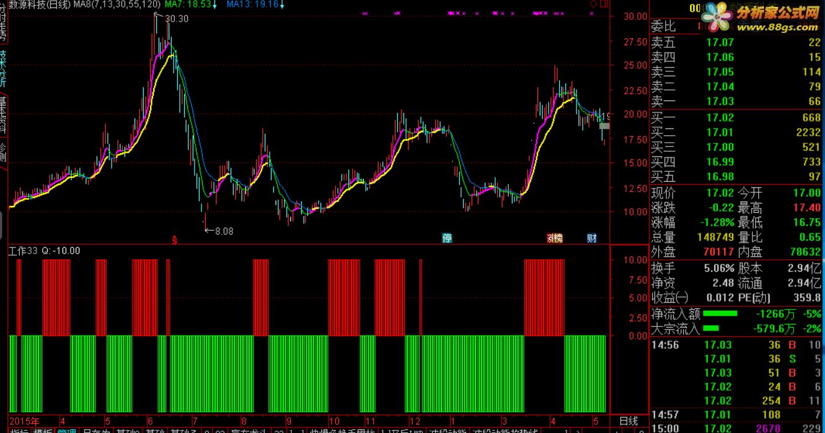The height and width of the screenshot is (433, 825).
Task: Switch to the 基本资料 side tab
Action: coord(3,115)
